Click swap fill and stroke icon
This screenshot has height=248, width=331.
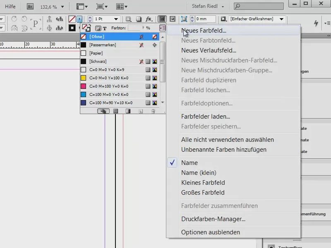pyautogui.click(x=89, y=25)
